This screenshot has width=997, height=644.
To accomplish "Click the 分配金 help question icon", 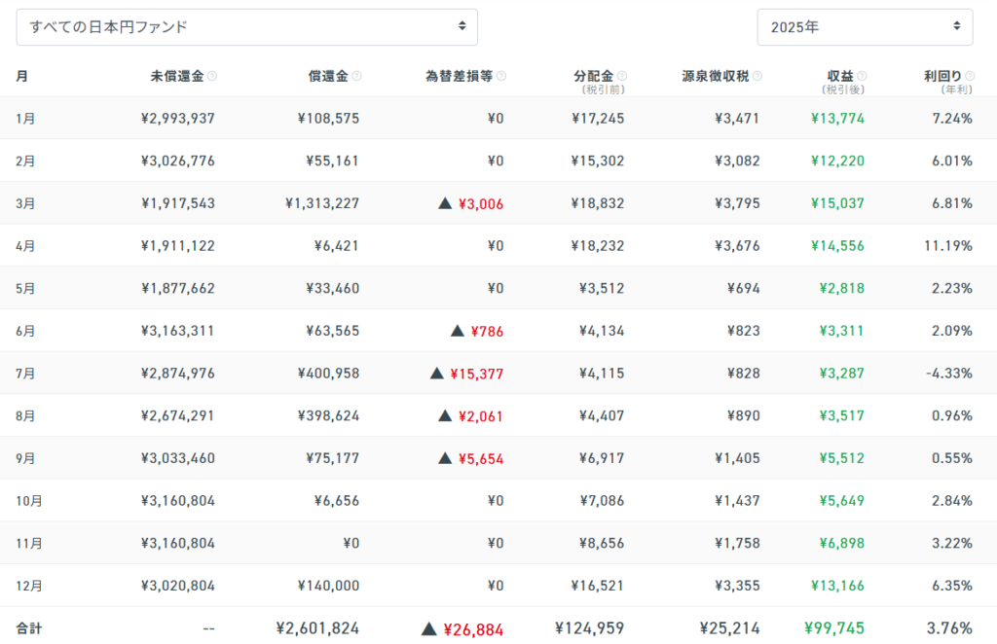I will pos(622,76).
